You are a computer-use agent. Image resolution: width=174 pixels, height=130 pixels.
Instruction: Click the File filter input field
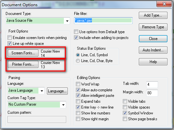[103, 20]
